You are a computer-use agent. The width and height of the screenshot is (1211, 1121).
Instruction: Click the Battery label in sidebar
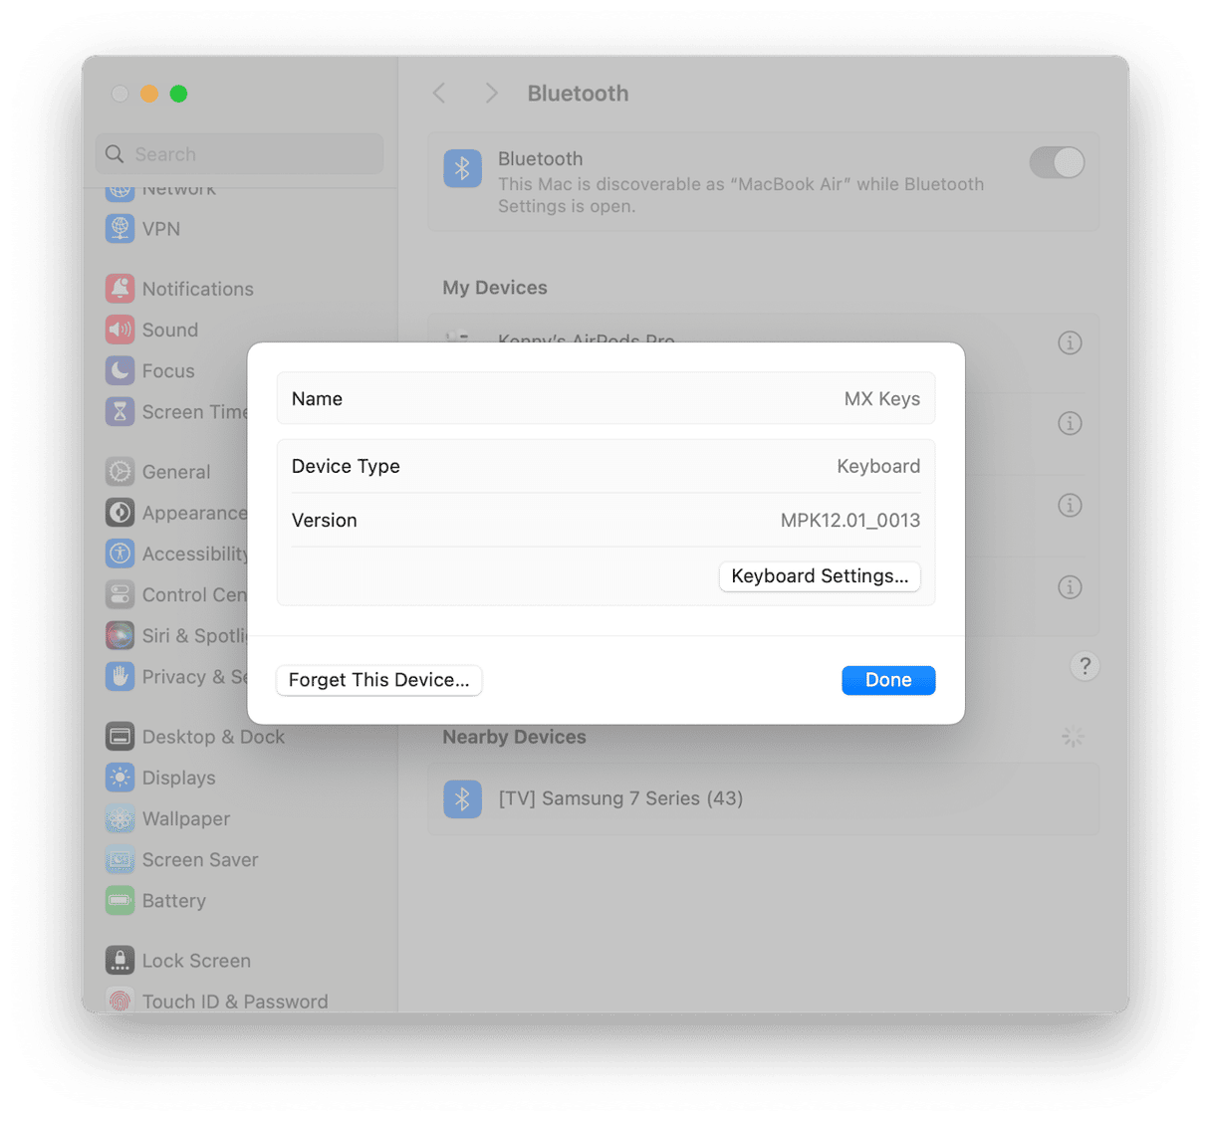(x=173, y=900)
